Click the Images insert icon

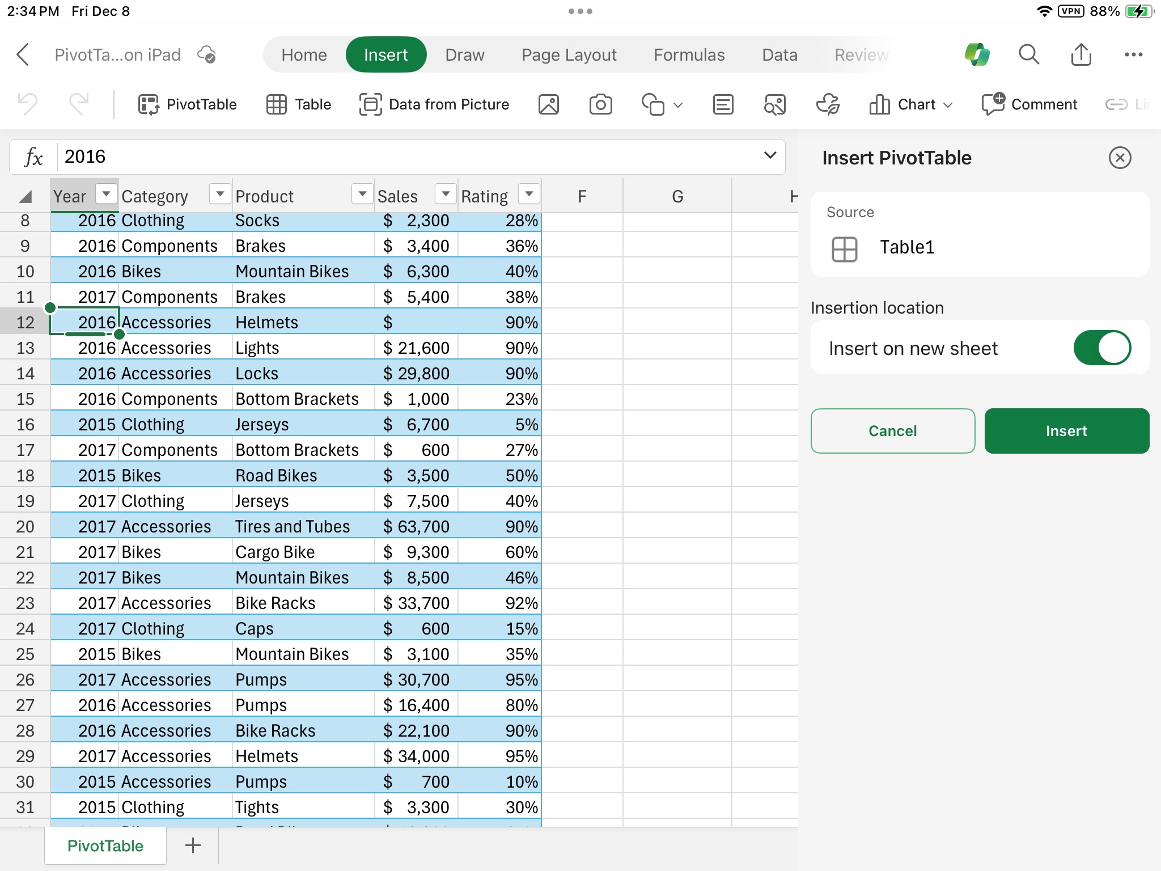click(x=549, y=103)
